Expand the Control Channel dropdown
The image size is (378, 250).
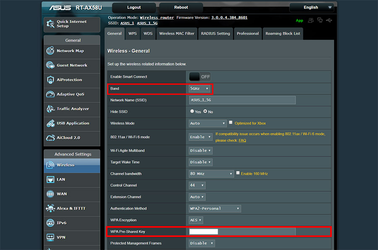(197, 185)
